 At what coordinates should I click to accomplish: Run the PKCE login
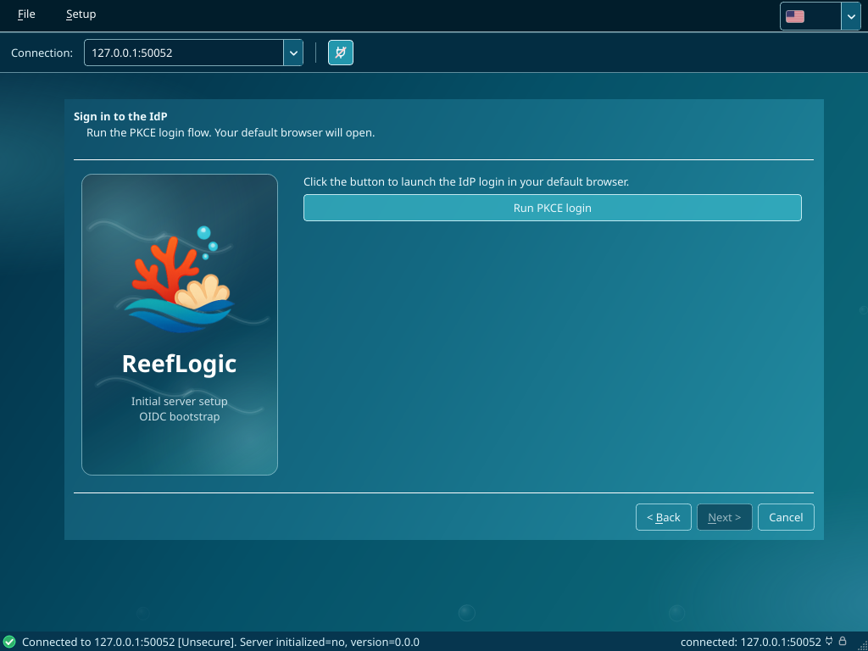pyautogui.click(x=553, y=208)
